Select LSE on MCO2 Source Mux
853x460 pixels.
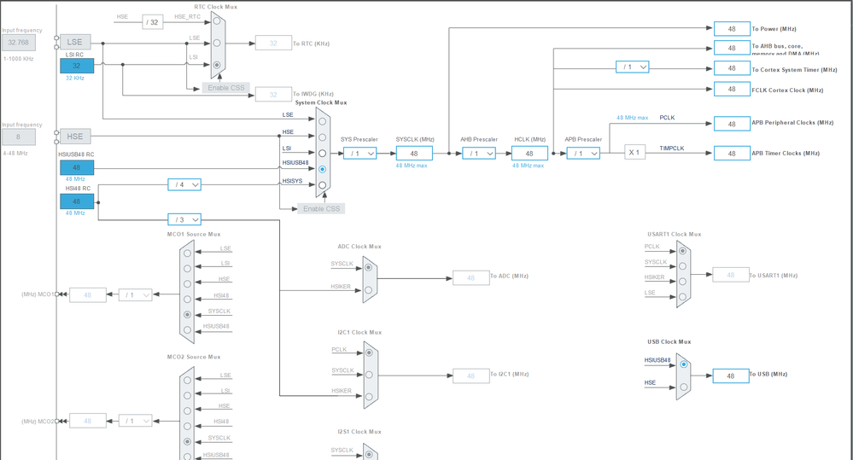click(x=187, y=380)
